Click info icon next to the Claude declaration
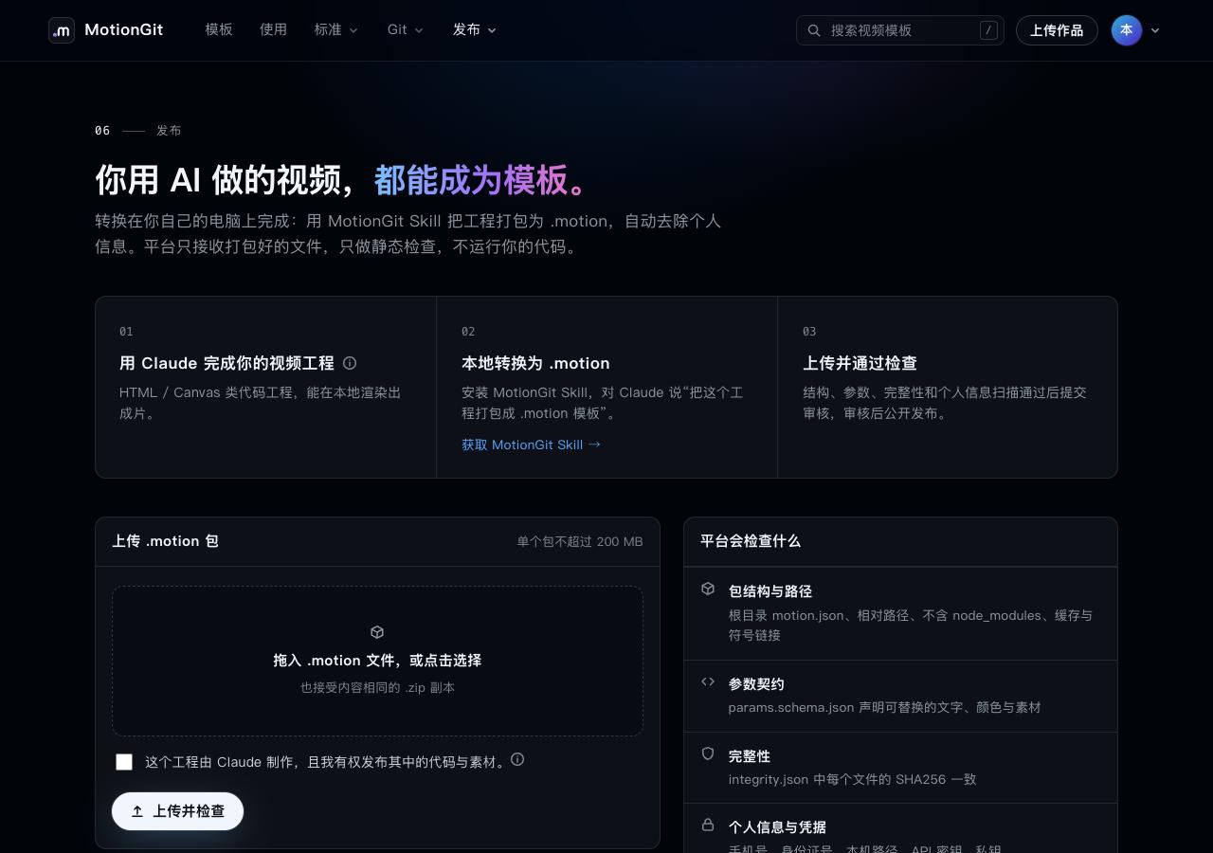This screenshot has height=853, width=1213. point(517,759)
